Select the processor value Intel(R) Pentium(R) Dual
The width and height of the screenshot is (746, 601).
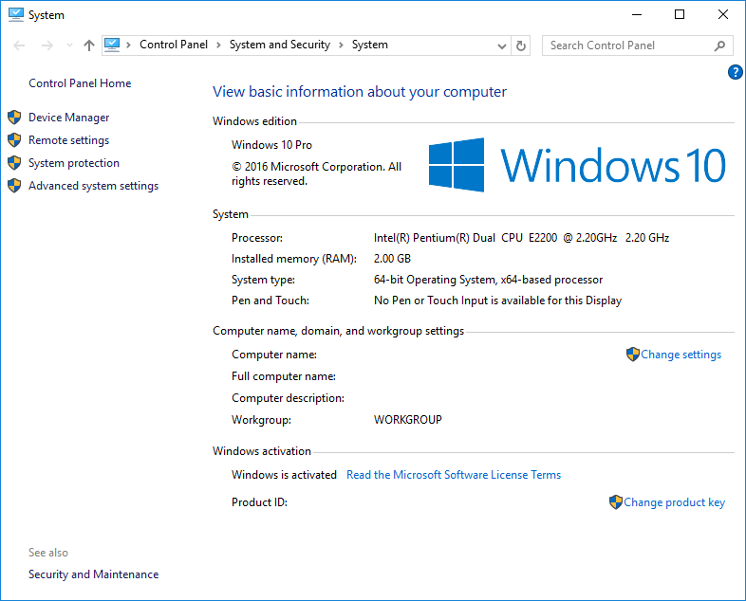pyautogui.click(x=521, y=238)
